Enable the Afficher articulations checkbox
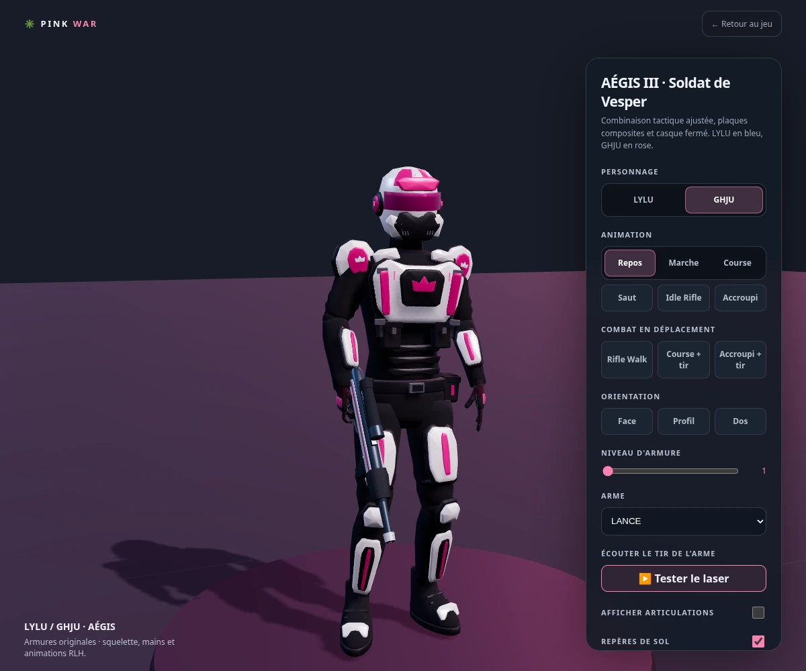 click(x=758, y=613)
